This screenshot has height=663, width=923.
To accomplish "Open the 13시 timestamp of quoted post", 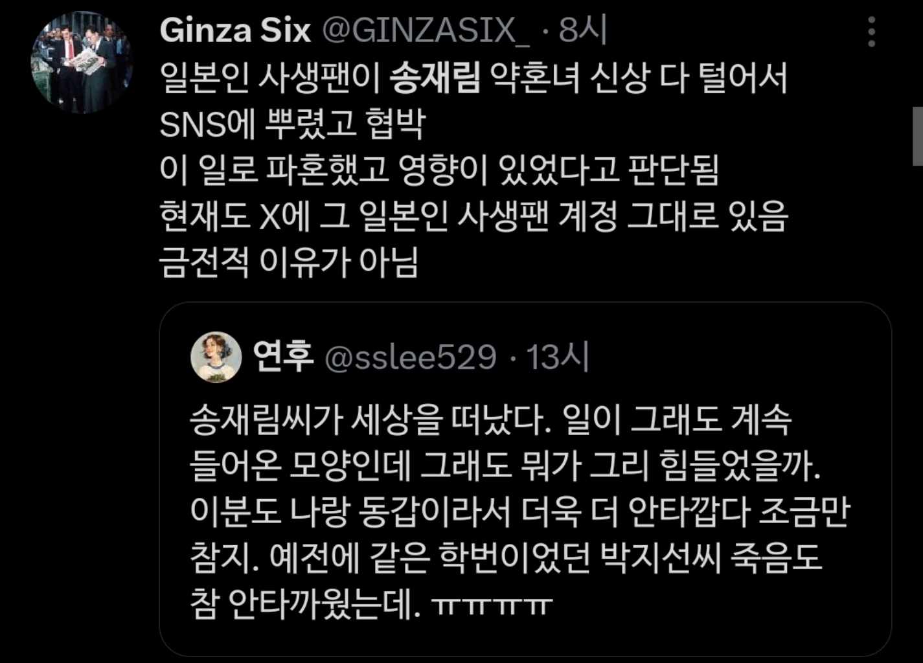I will 557,357.
